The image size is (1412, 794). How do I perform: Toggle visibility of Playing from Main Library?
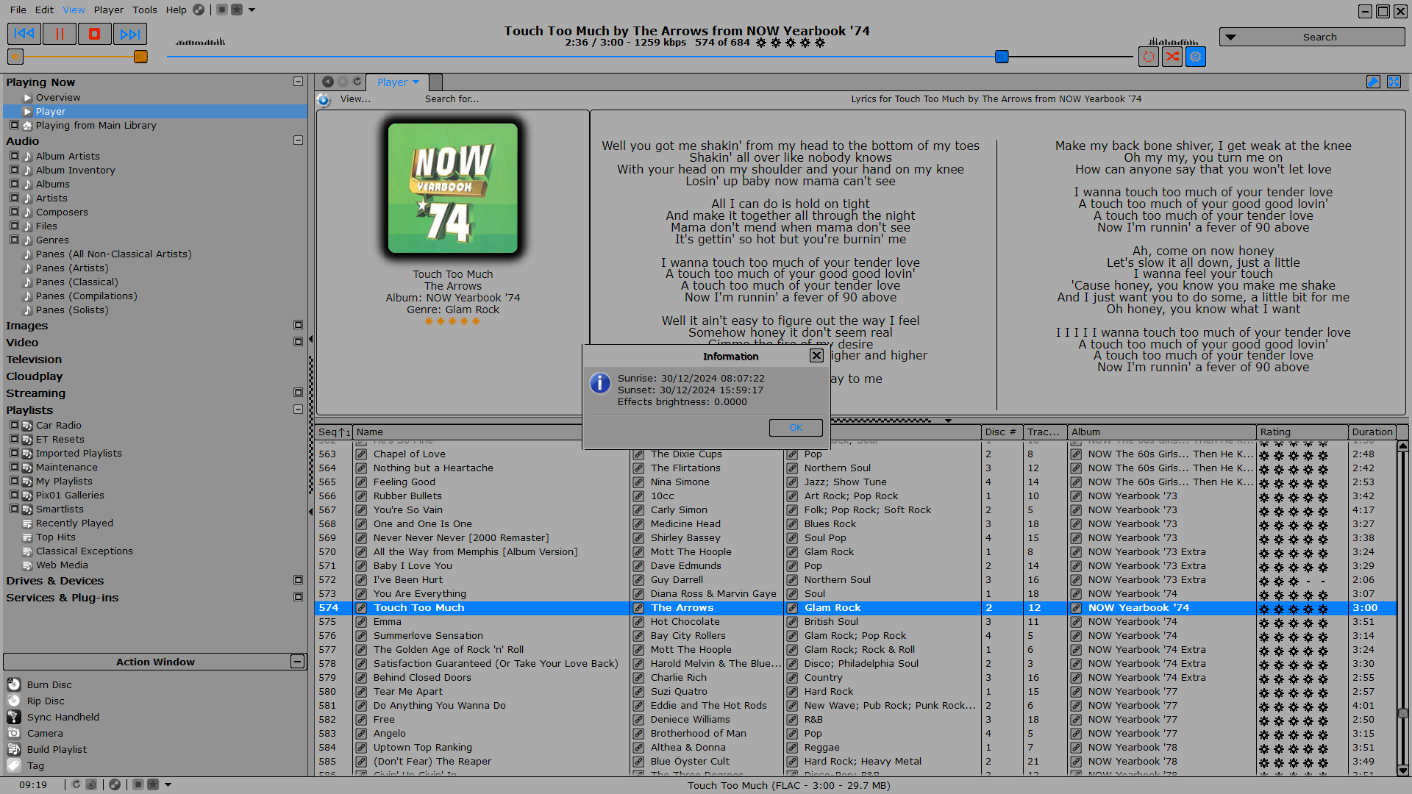coord(15,125)
